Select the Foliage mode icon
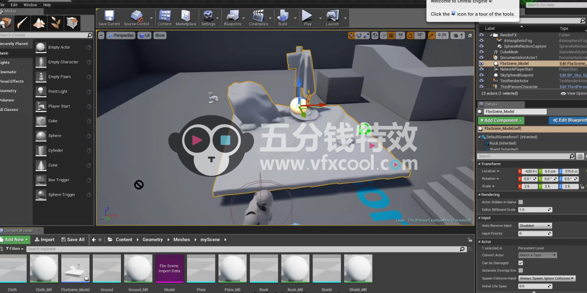587x293 pixels. tap(56, 23)
